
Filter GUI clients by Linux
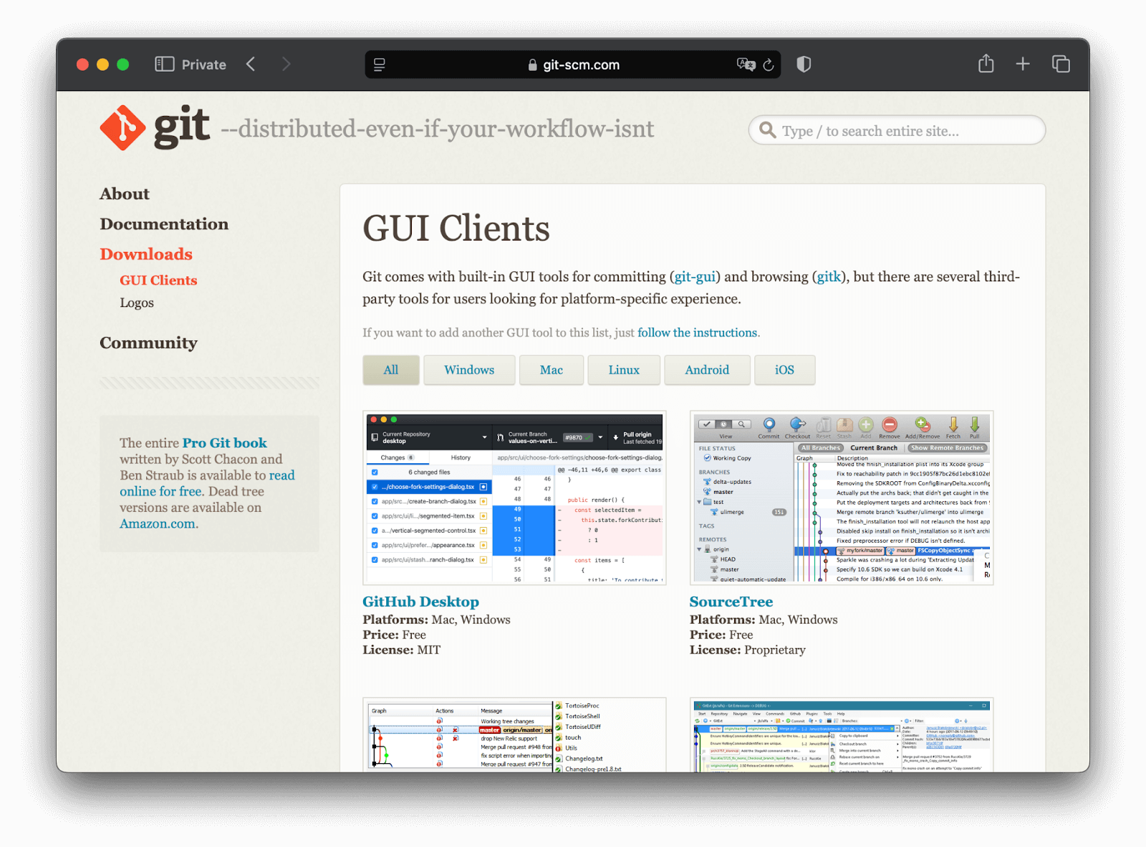point(624,370)
